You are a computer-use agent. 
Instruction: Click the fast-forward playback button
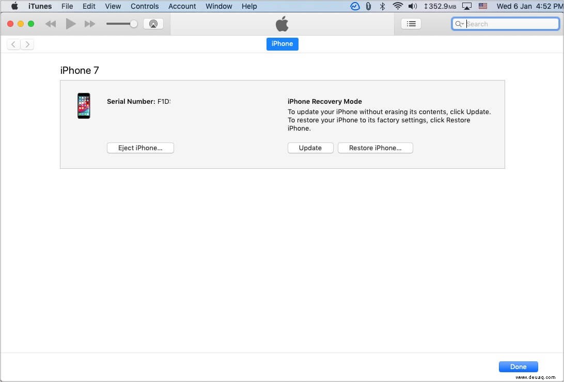(x=89, y=24)
